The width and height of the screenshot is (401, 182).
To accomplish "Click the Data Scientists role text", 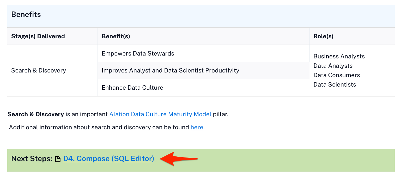I will pos(335,84).
